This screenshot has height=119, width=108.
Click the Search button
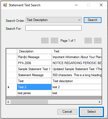pos(92,20)
